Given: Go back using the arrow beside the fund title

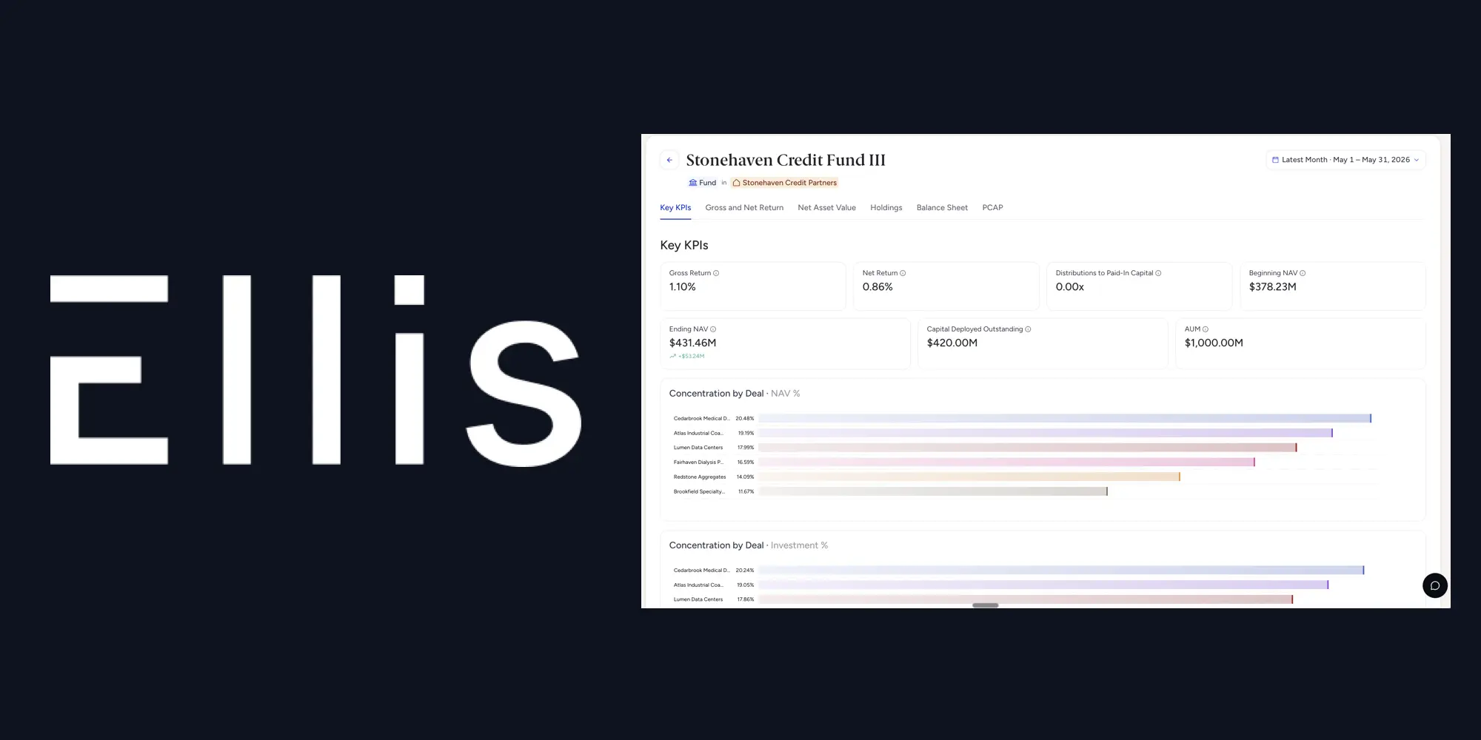Looking at the screenshot, I should tap(669, 160).
